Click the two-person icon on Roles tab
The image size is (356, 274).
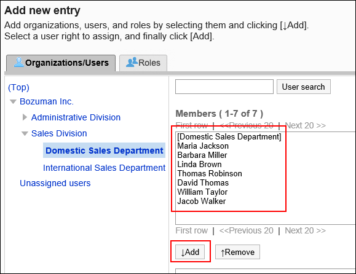pos(132,62)
